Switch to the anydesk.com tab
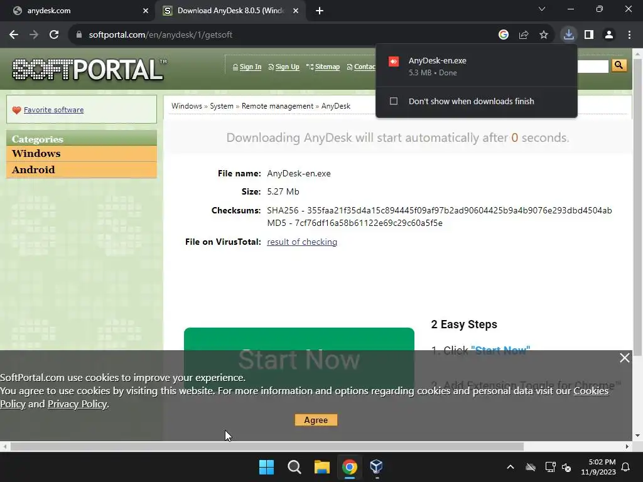The height and width of the screenshot is (482, 643). (78, 11)
